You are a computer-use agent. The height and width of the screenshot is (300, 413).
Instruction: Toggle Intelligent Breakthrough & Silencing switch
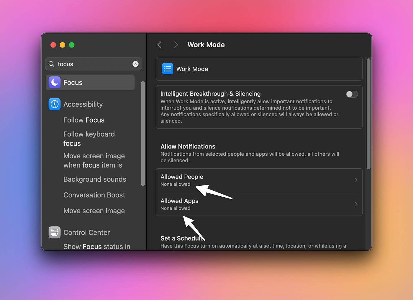352,94
